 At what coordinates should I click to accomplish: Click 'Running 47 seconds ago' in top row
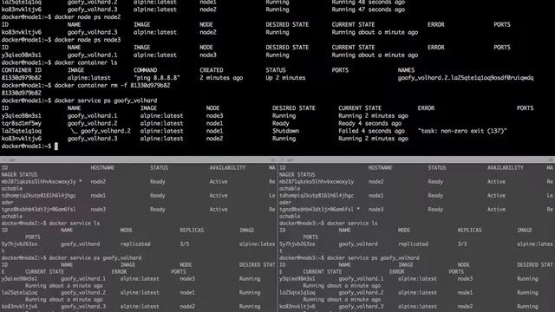coord(368,10)
